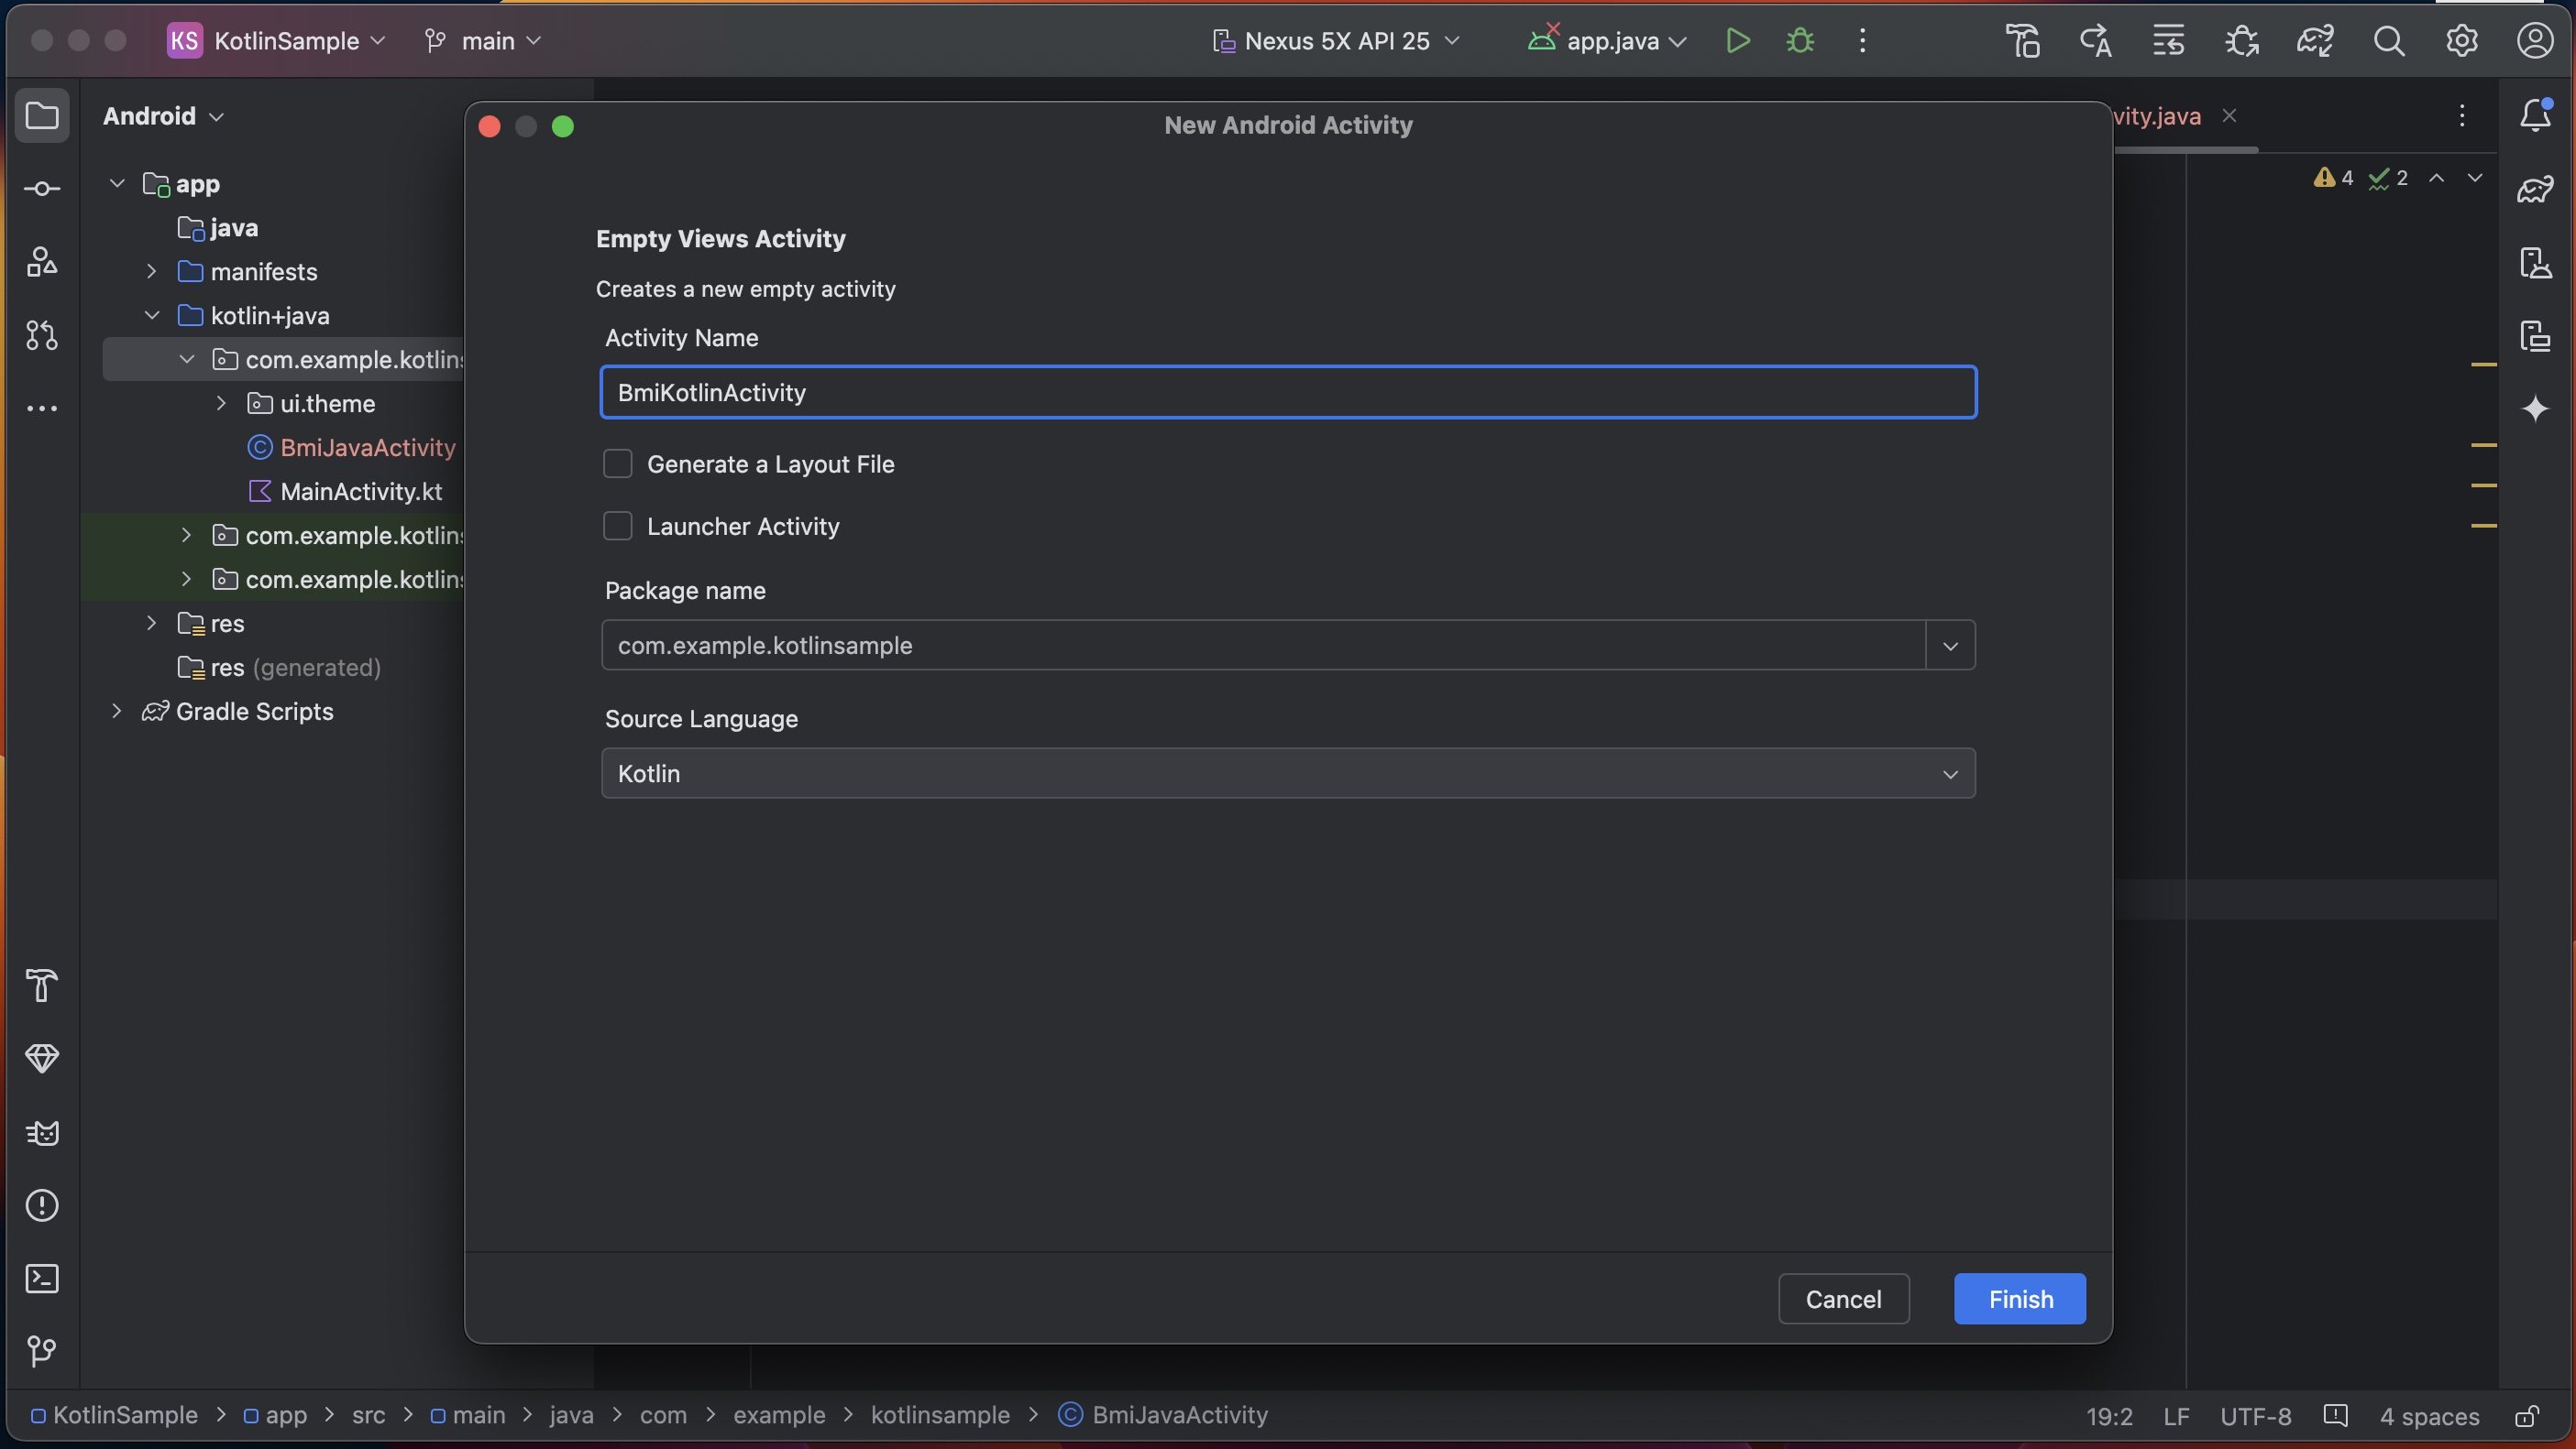The height and width of the screenshot is (1449, 2576).
Task: Open the Build hammer tool window
Action: tap(41, 986)
